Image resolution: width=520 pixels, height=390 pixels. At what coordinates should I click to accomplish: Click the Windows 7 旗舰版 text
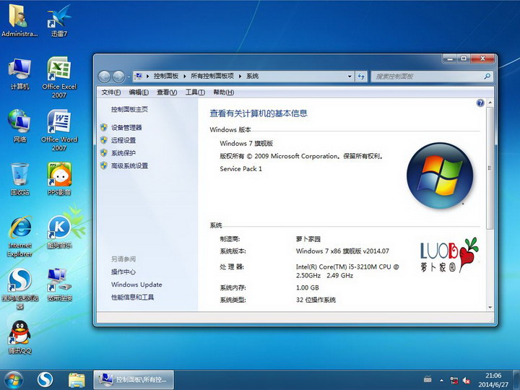246,143
